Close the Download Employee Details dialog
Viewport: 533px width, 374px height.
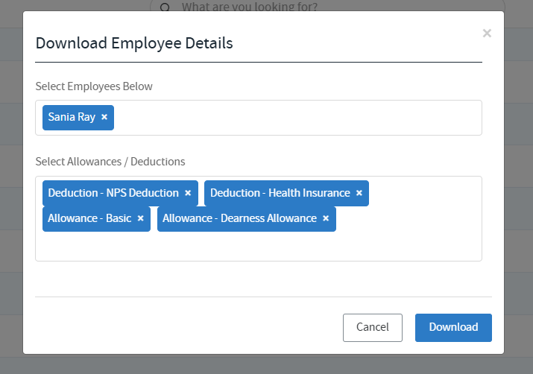coord(487,33)
